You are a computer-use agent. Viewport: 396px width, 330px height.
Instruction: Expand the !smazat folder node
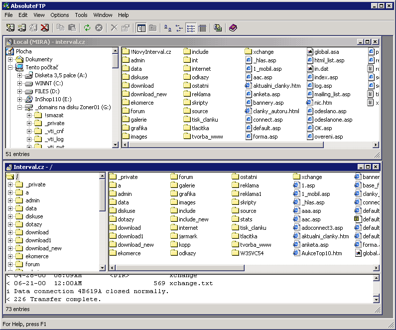pos(29,115)
